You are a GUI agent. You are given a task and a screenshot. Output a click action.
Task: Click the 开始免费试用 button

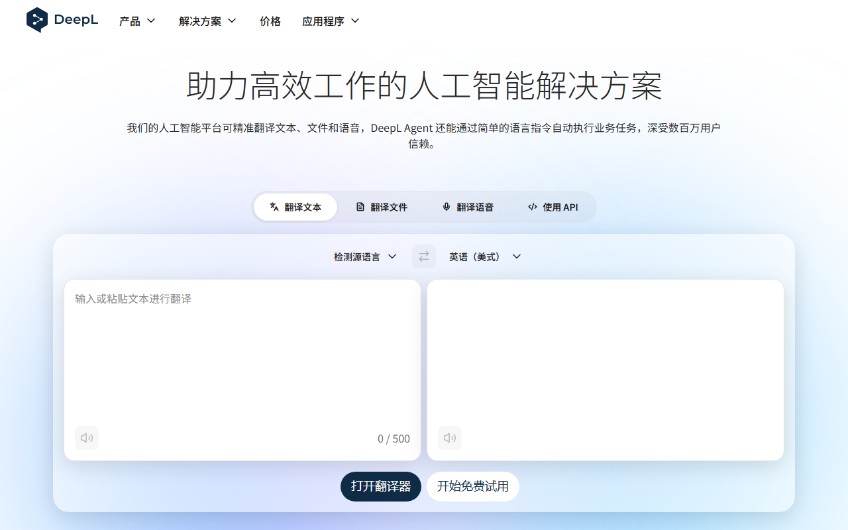[473, 486]
